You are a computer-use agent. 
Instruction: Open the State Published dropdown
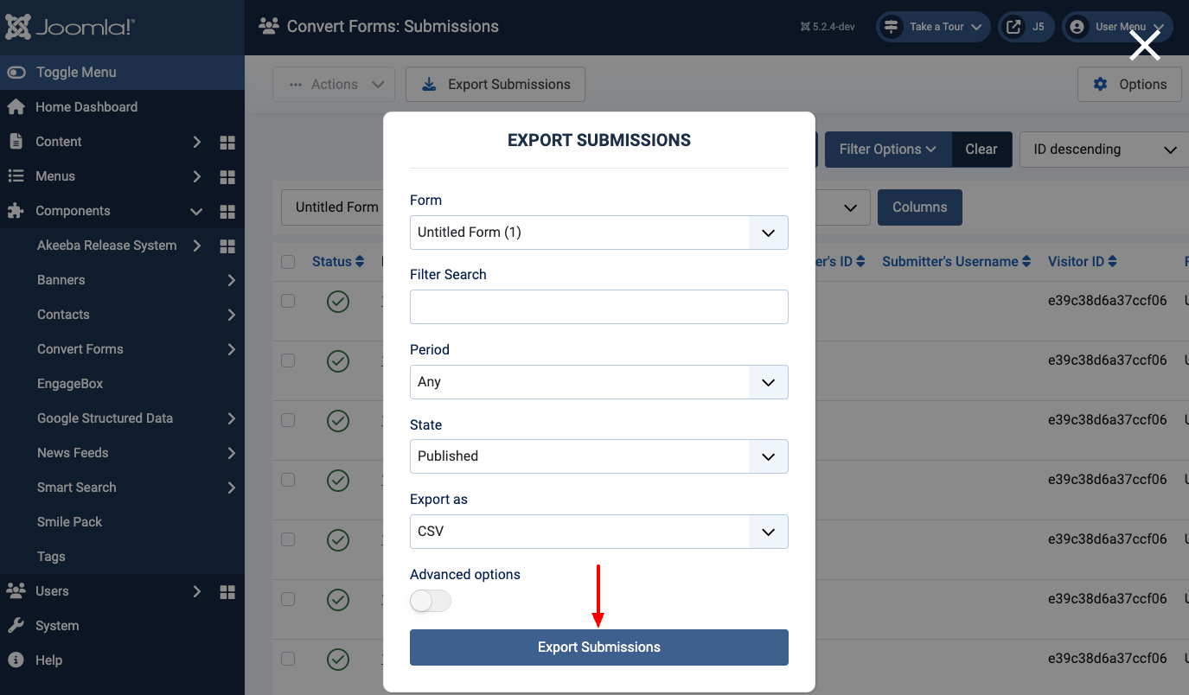(599, 456)
